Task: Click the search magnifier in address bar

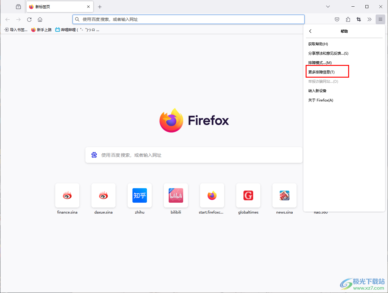Action: coord(77,19)
